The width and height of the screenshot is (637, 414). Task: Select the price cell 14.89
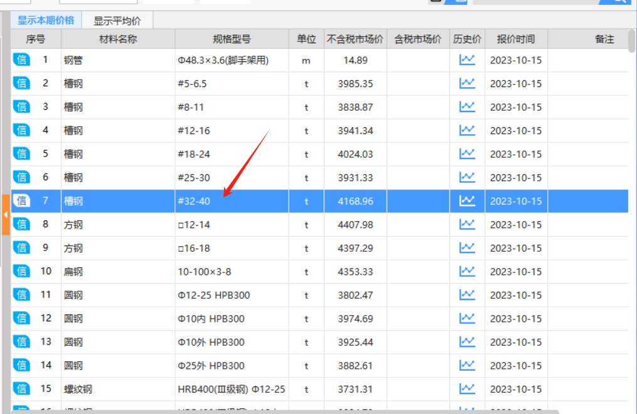tap(355, 60)
